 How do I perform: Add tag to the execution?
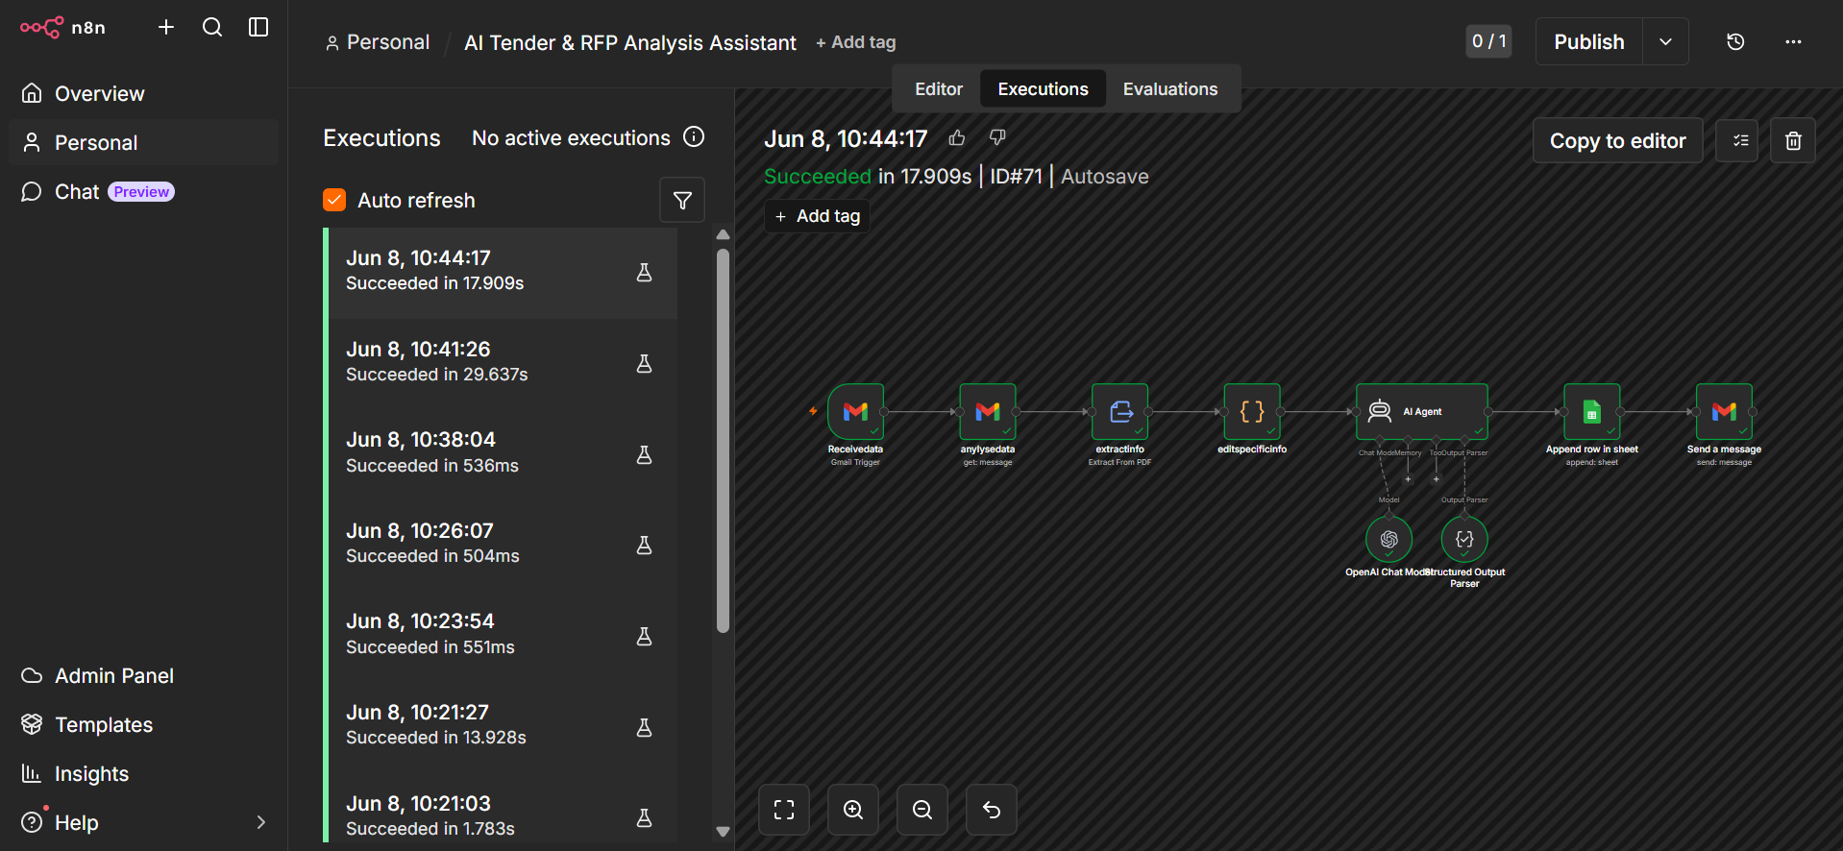click(818, 216)
